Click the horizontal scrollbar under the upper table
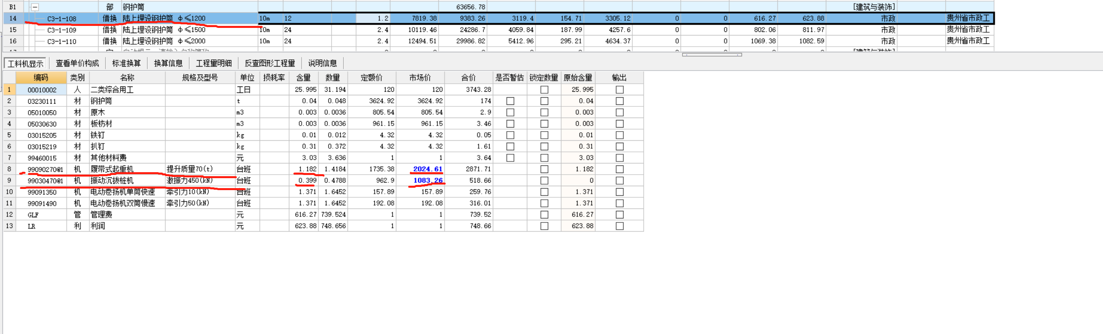 (712, 55)
